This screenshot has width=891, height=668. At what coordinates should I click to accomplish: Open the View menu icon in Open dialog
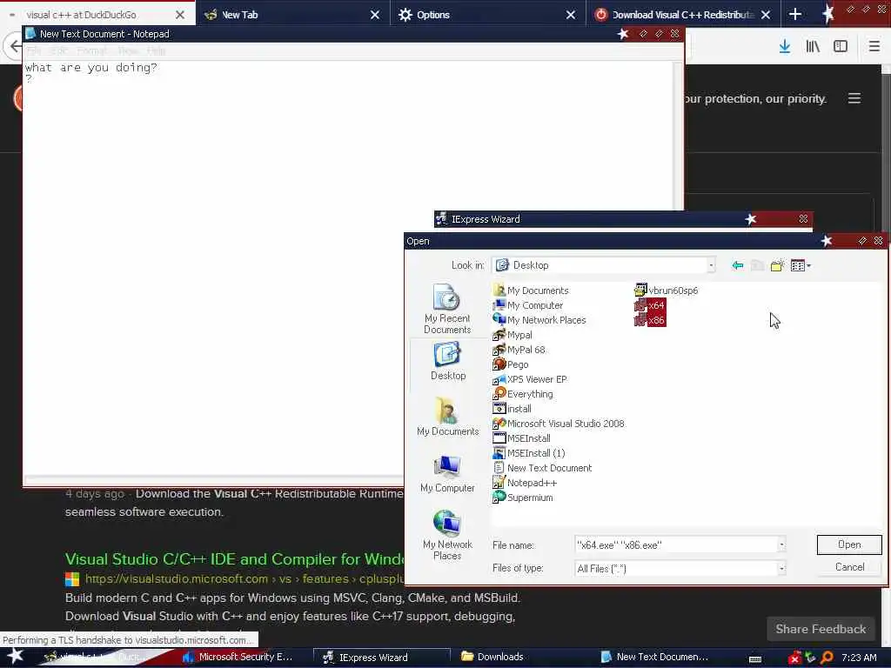(801, 265)
